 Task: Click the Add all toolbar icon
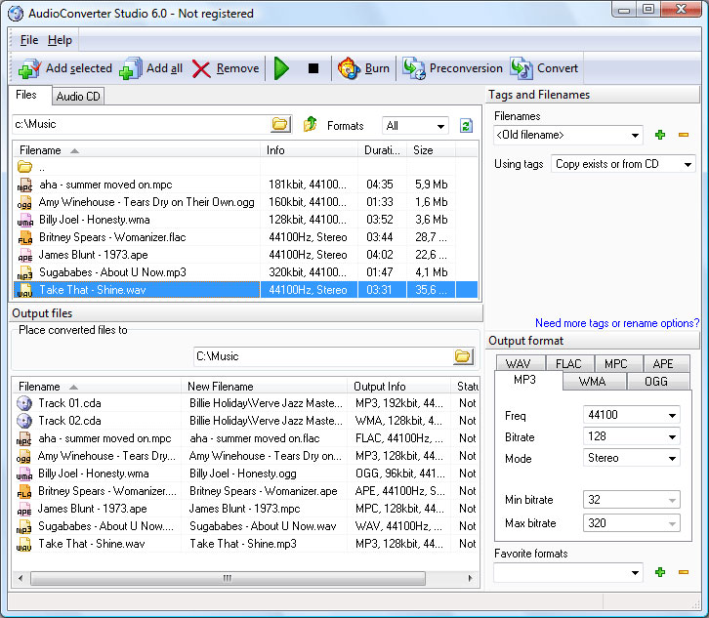(x=130, y=69)
